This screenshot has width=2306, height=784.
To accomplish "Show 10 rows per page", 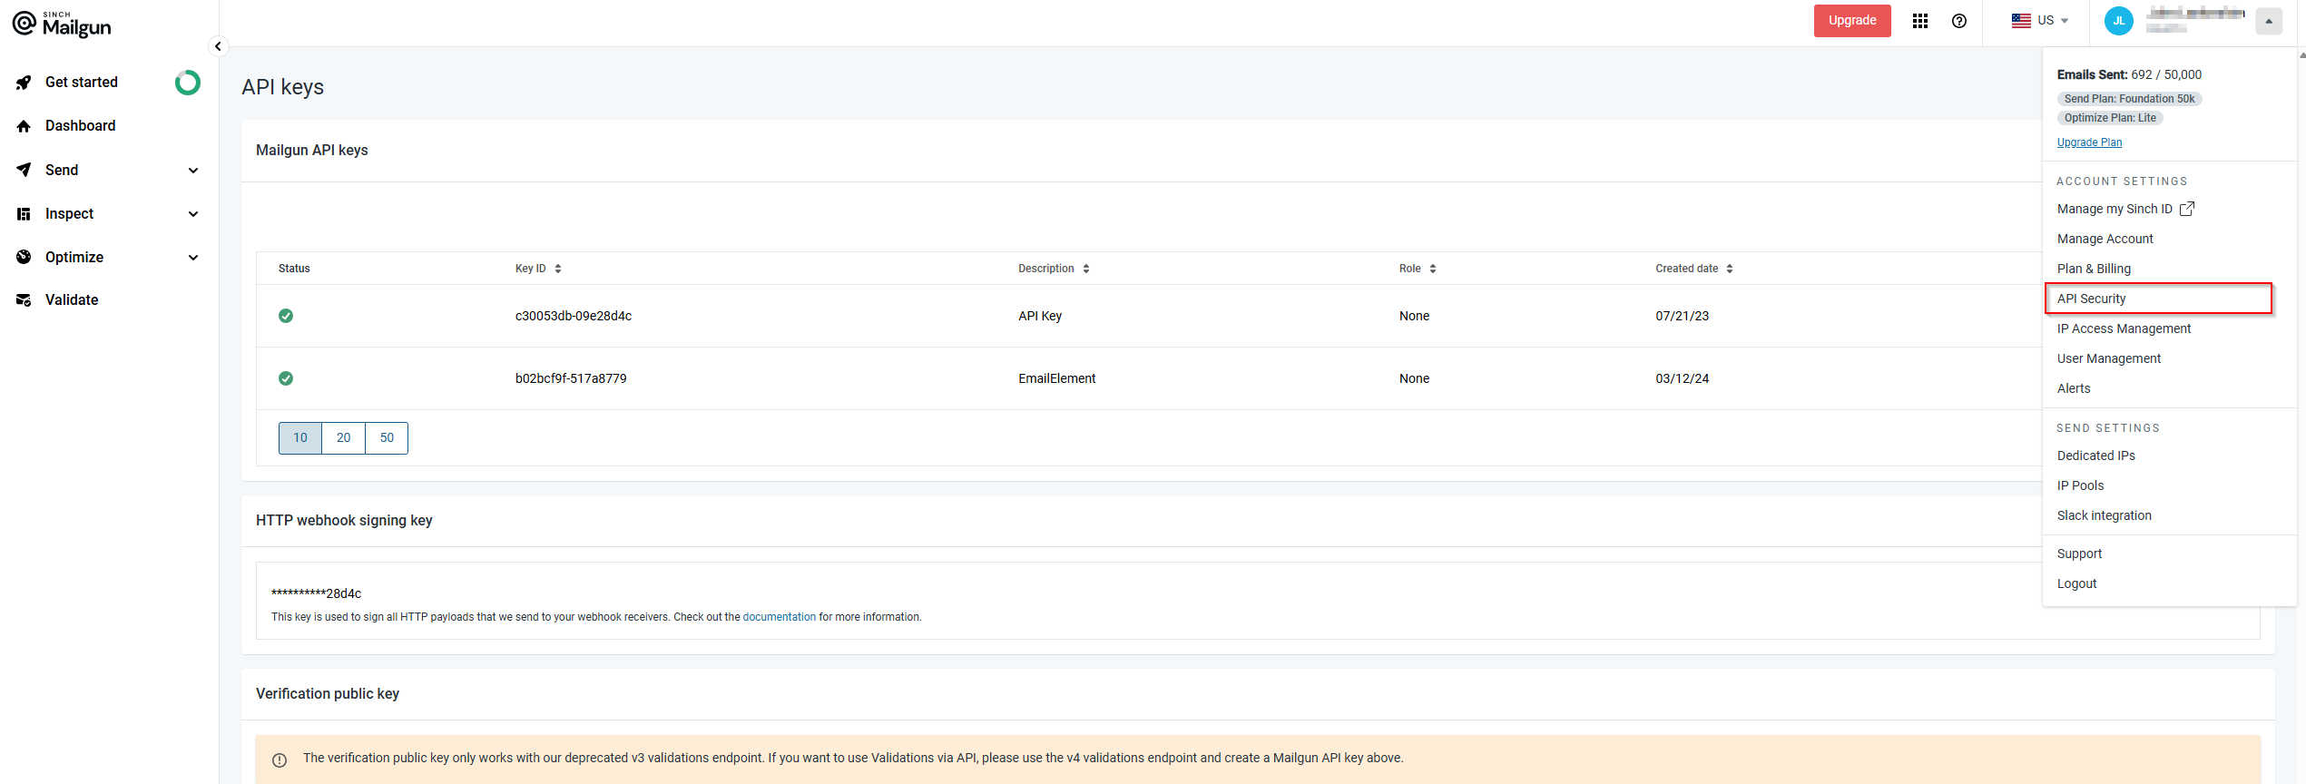I will click(x=300, y=438).
